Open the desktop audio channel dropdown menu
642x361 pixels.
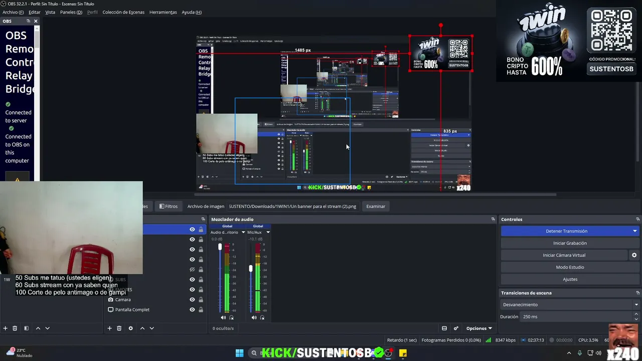pyautogui.click(x=243, y=232)
